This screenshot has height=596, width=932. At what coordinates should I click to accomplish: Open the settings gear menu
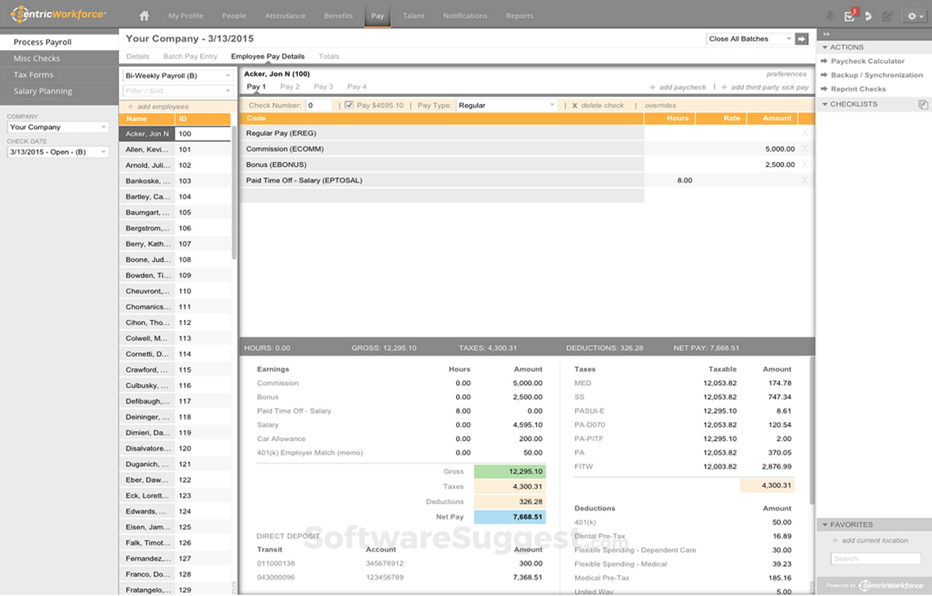pyautogui.click(x=912, y=16)
